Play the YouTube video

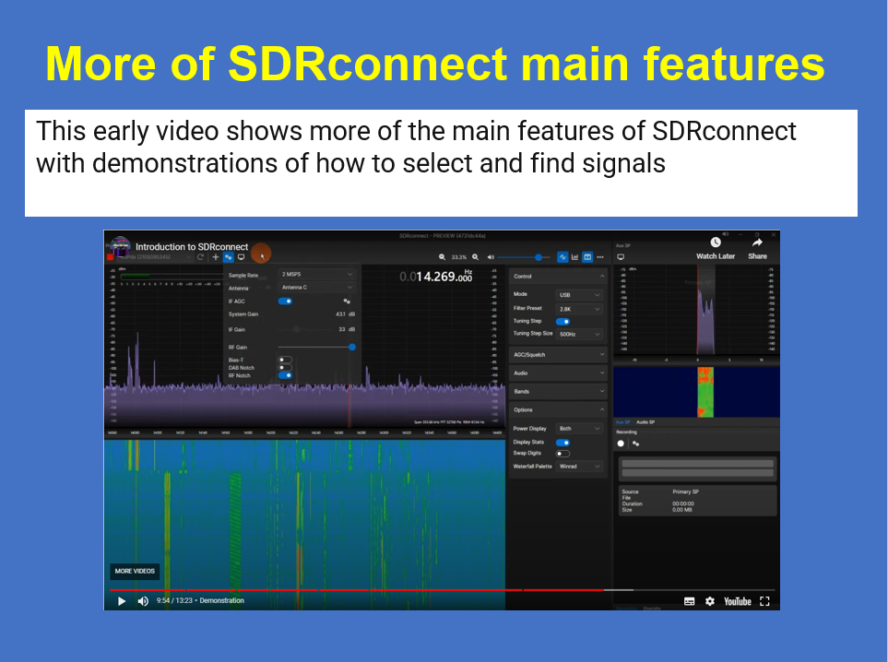tap(121, 601)
